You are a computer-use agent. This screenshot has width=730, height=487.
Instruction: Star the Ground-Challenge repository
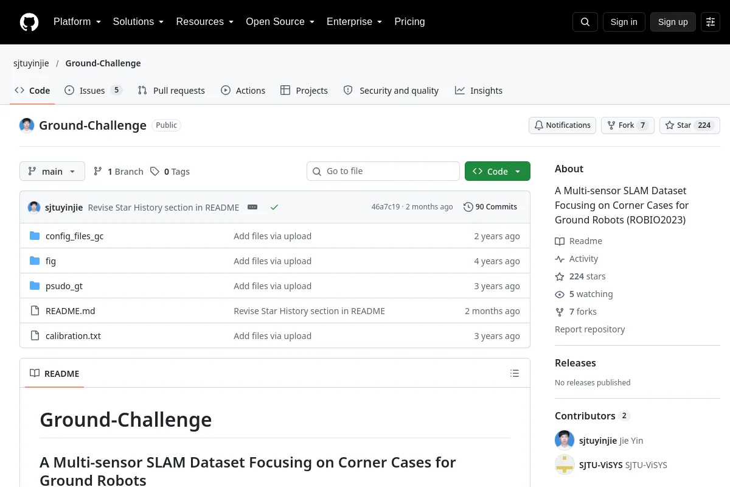[x=690, y=125]
